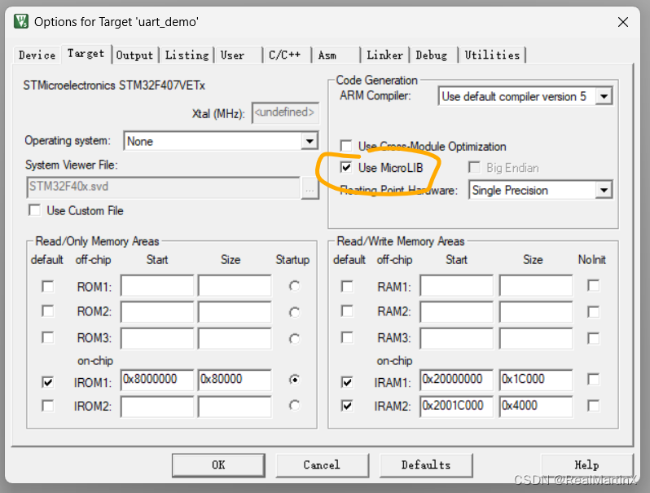Image resolution: width=650 pixels, height=493 pixels.
Task: Select the ROM3 Startup radio button
Action: pyautogui.click(x=294, y=339)
